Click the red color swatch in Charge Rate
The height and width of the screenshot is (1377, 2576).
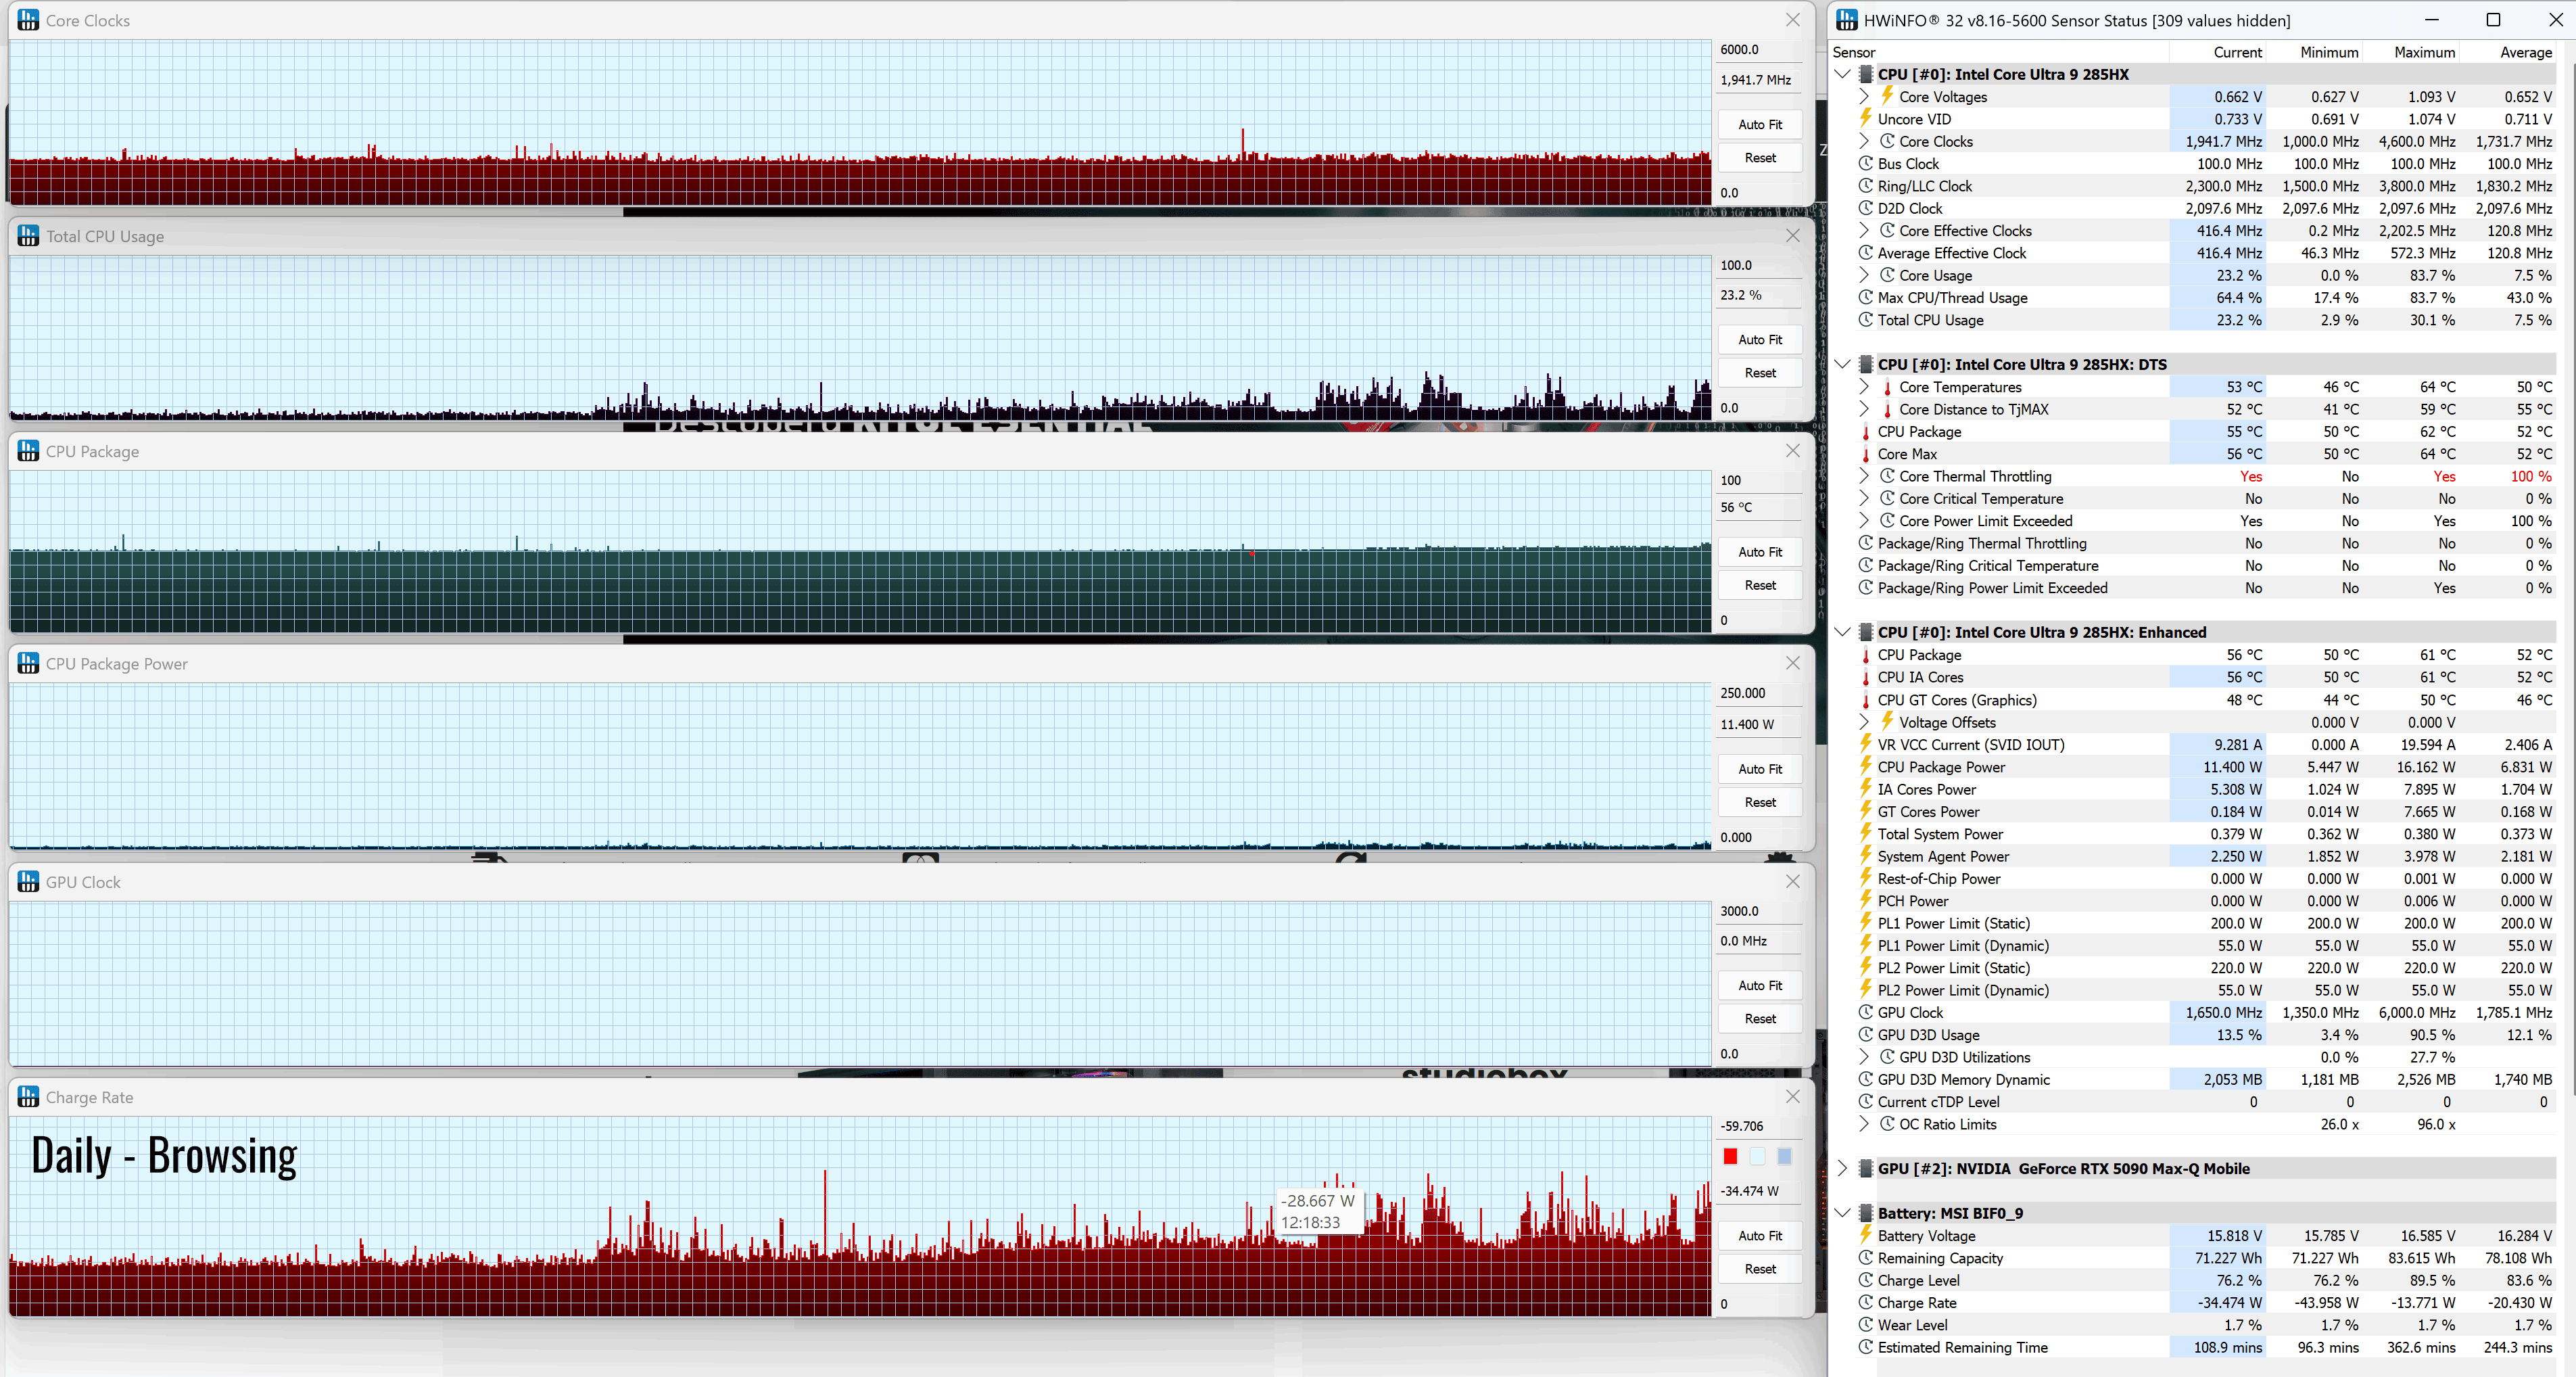[1730, 1156]
